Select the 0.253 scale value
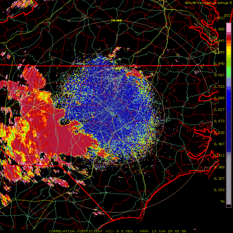Image resolution: width=233 pixels, height=233 pixels. [219, 190]
